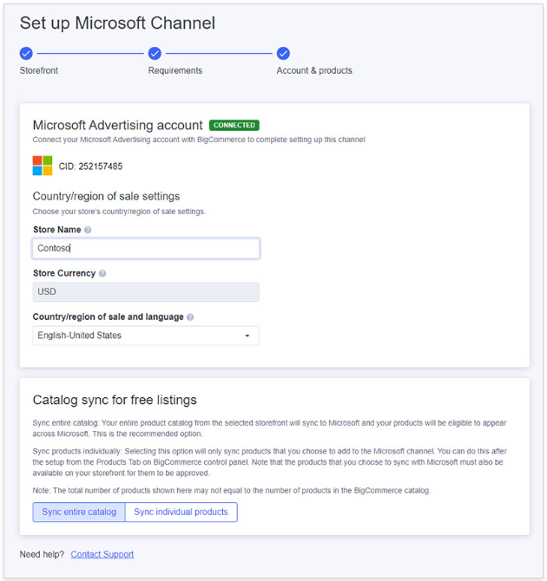Click the Account & products checkmark icon

[x=283, y=53]
